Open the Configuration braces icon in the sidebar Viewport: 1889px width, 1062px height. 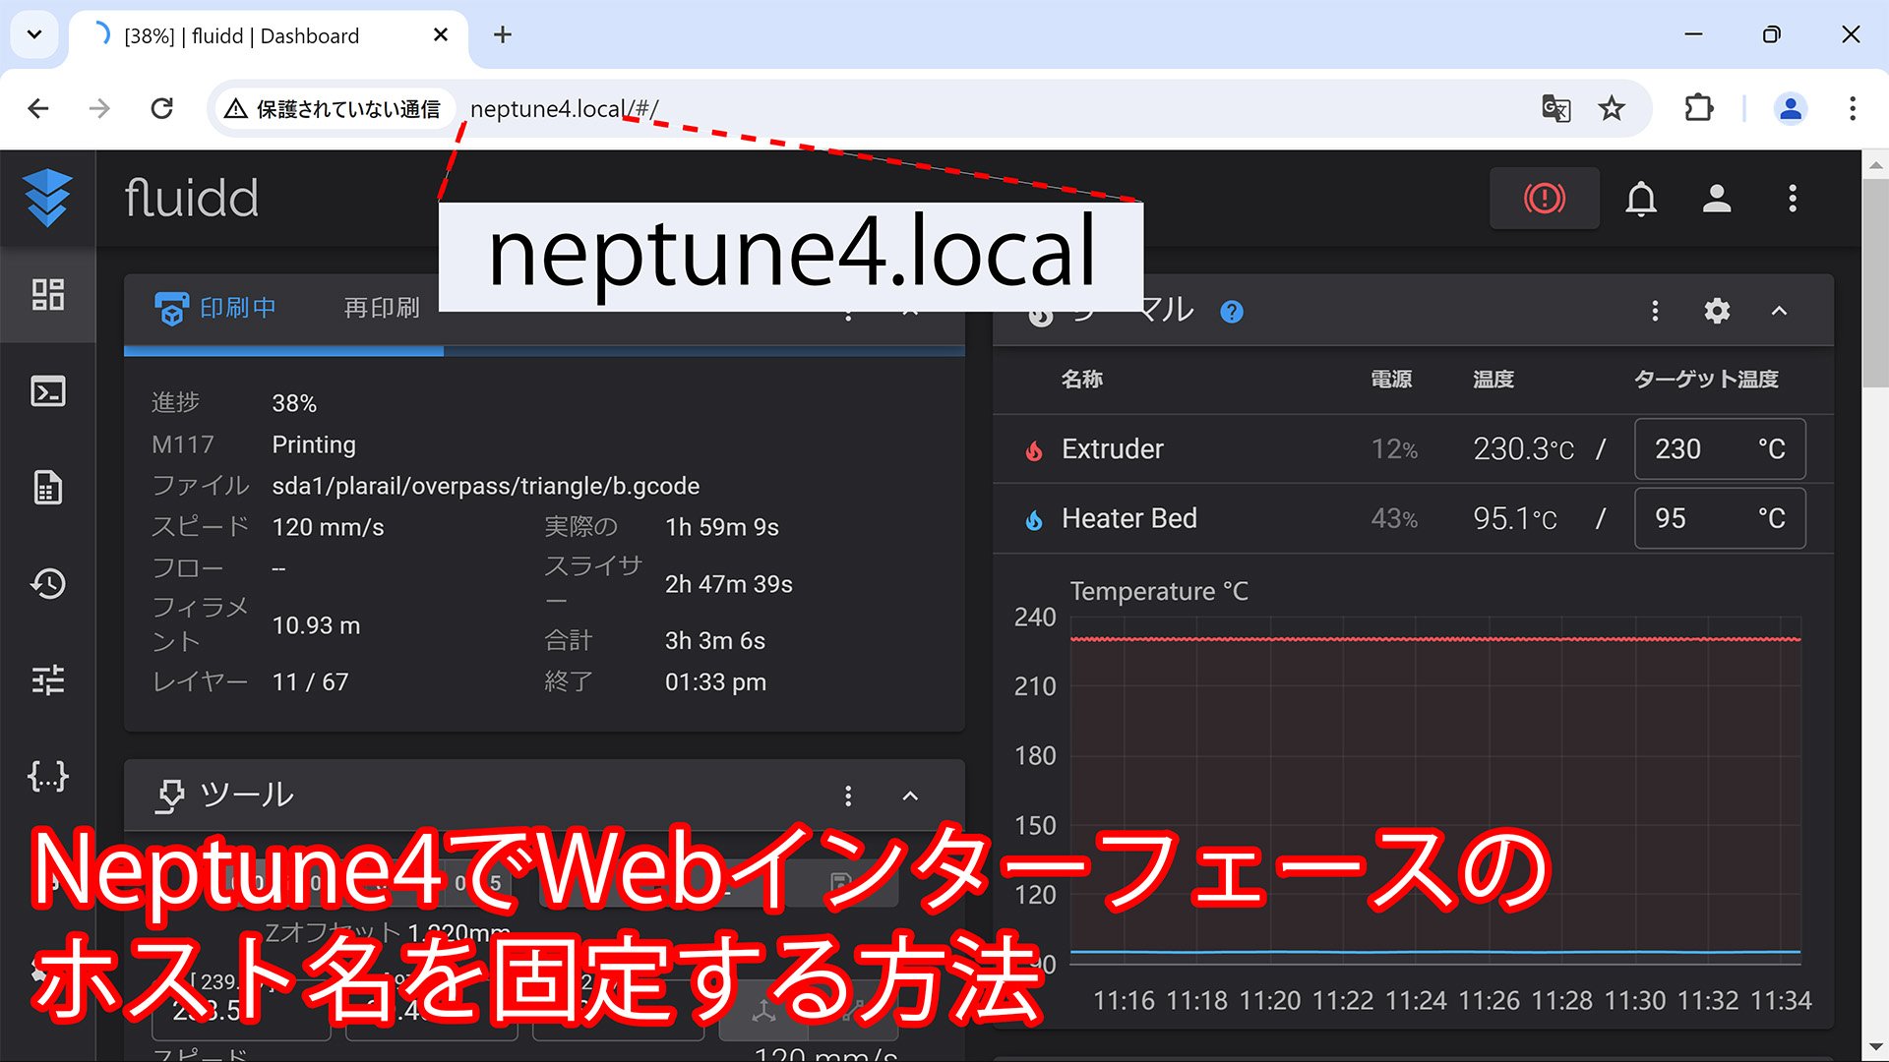pyautogui.click(x=47, y=776)
